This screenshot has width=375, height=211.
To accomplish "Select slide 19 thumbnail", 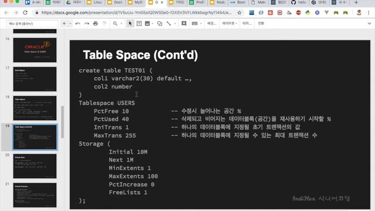I will [35, 137].
